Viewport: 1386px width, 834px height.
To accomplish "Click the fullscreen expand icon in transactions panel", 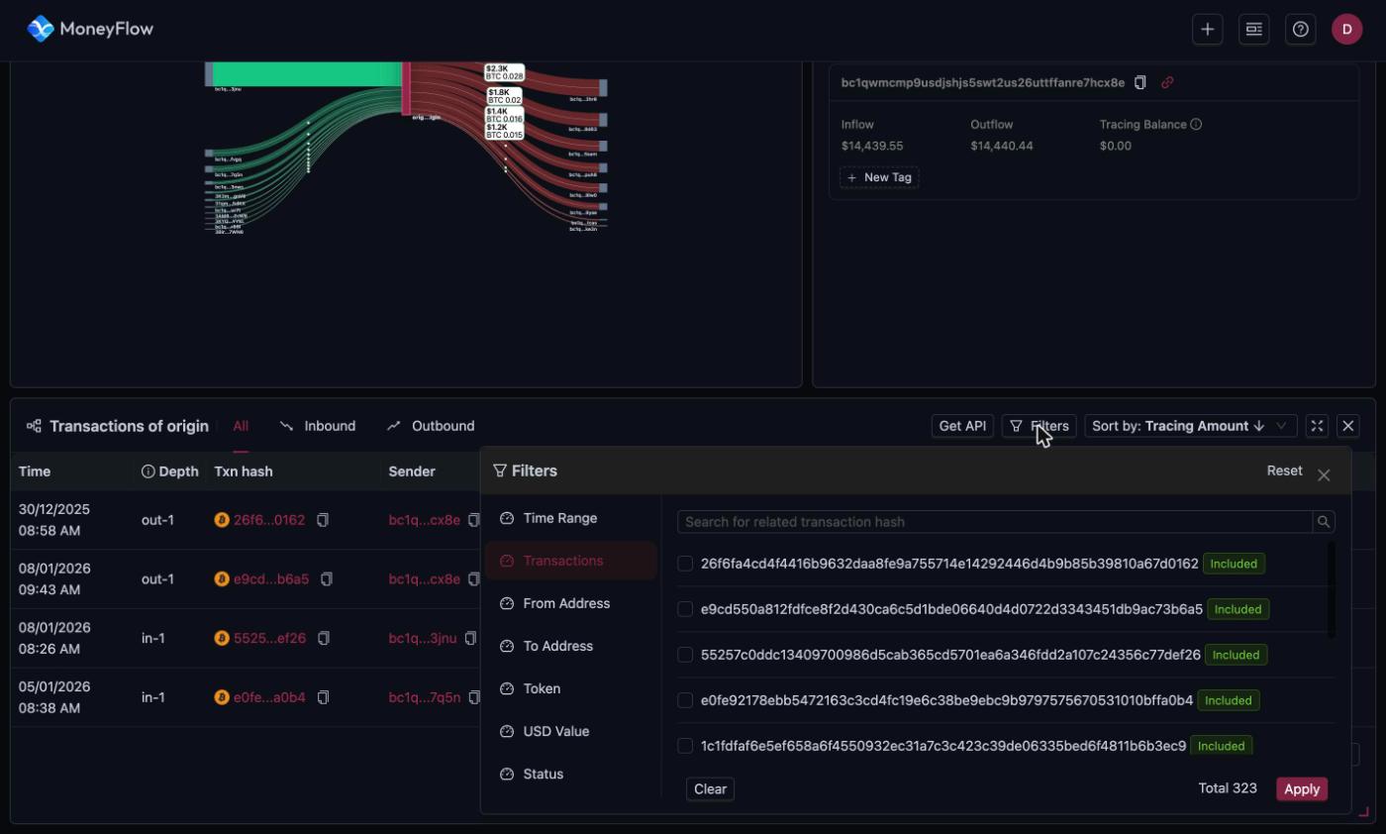I will pyautogui.click(x=1317, y=426).
